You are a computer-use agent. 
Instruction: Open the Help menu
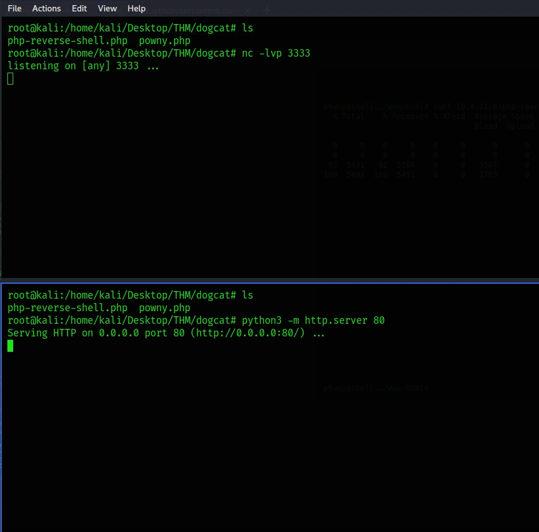(137, 9)
